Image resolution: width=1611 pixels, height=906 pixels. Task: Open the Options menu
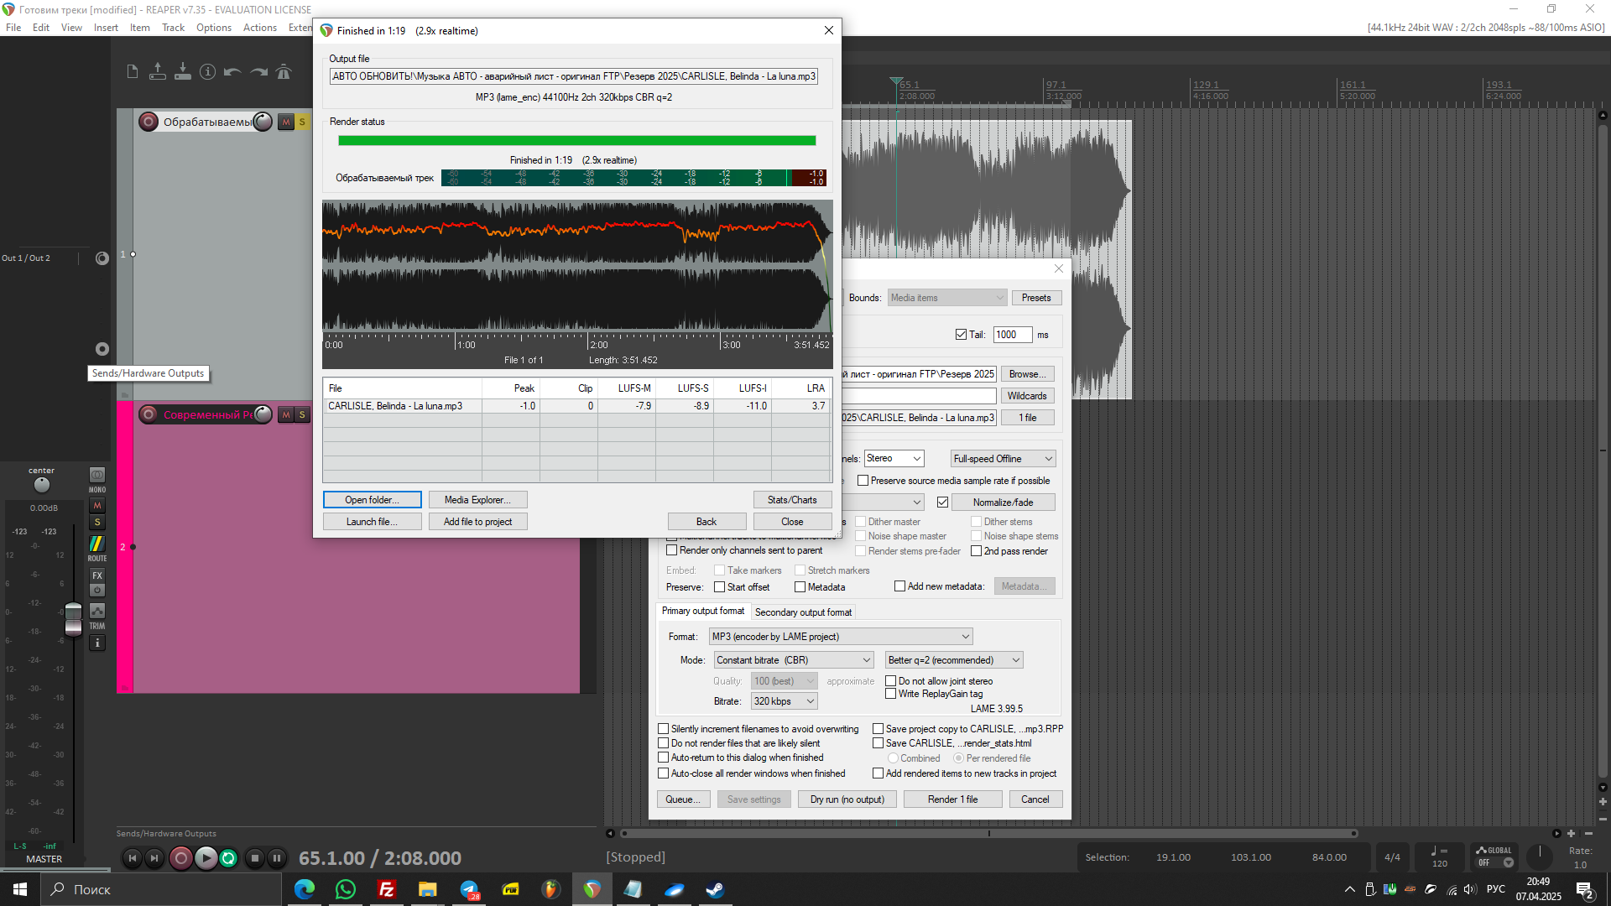pos(214,28)
